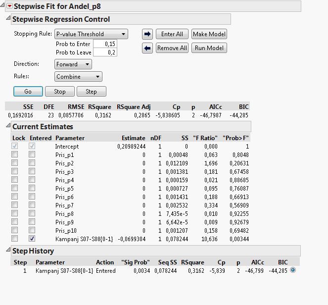Viewport: 328px width, 305px height.
Task: Check the Lock box for Pris_p1
Action: [x=15, y=154]
